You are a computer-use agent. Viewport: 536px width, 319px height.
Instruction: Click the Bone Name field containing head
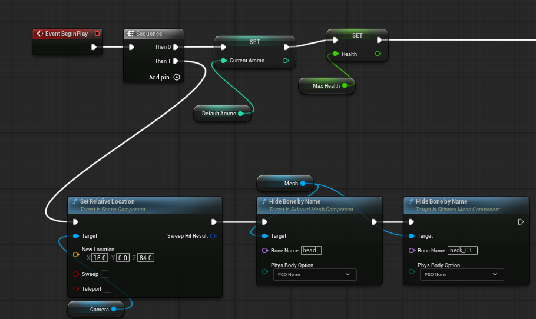[x=311, y=250]
